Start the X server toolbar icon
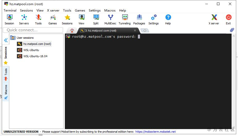 click(214, 20)
